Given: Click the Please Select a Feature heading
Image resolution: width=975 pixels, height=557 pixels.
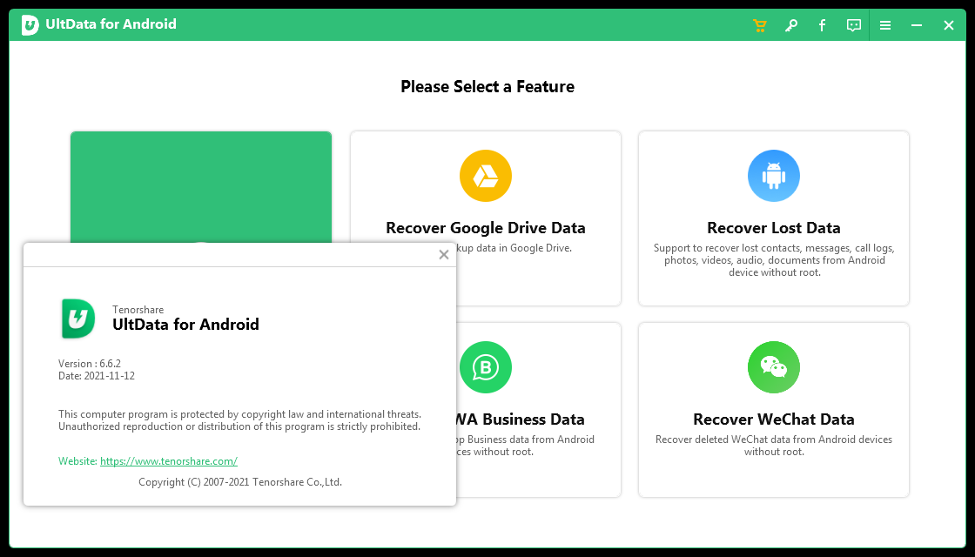Looking at the screenshot, I should click(x=487, y=86).
